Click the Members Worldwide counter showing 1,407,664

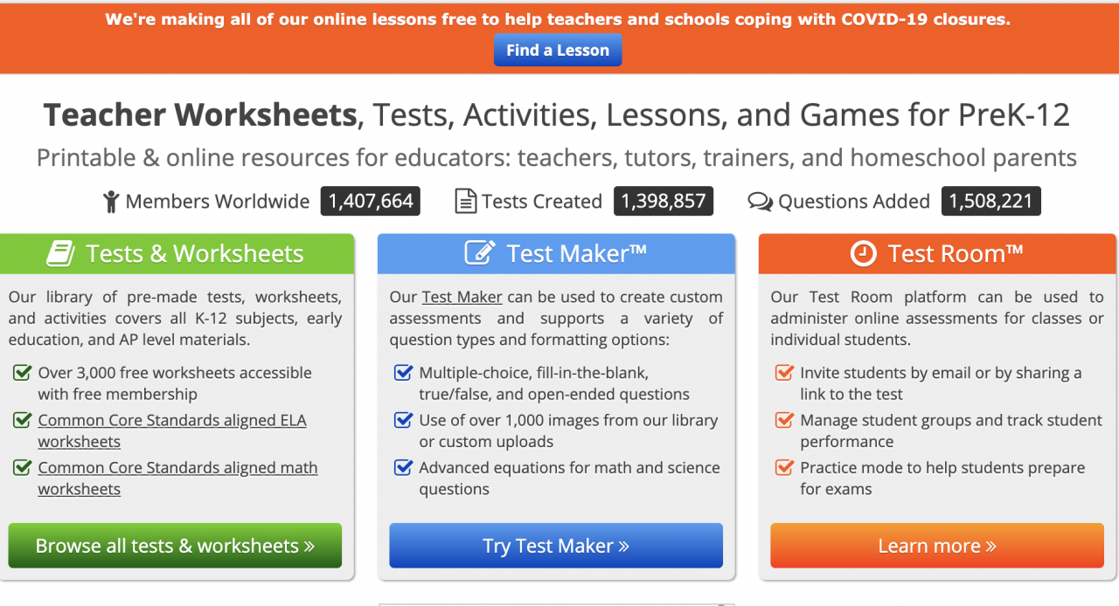(x=370, y=201)
